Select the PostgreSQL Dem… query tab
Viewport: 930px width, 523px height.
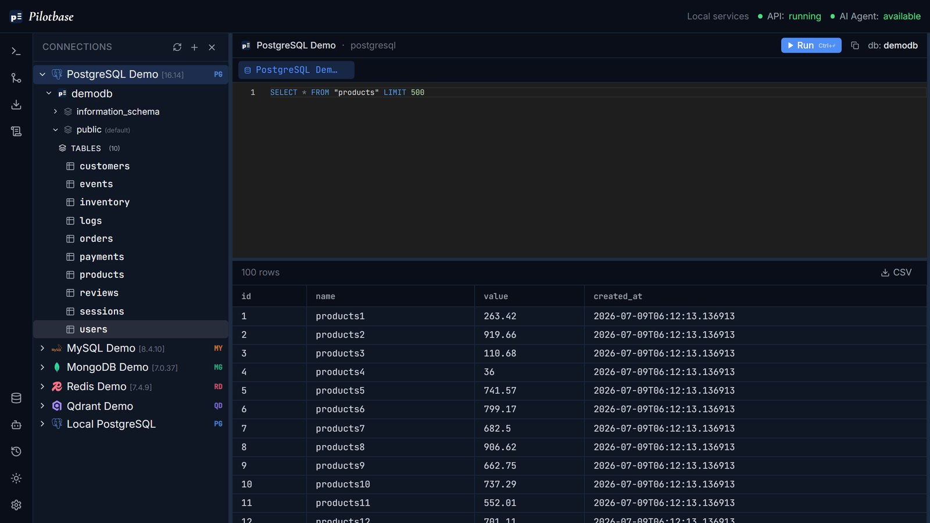point(296,70)
